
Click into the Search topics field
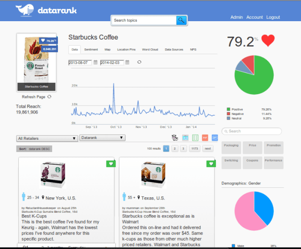coord(144,20)
